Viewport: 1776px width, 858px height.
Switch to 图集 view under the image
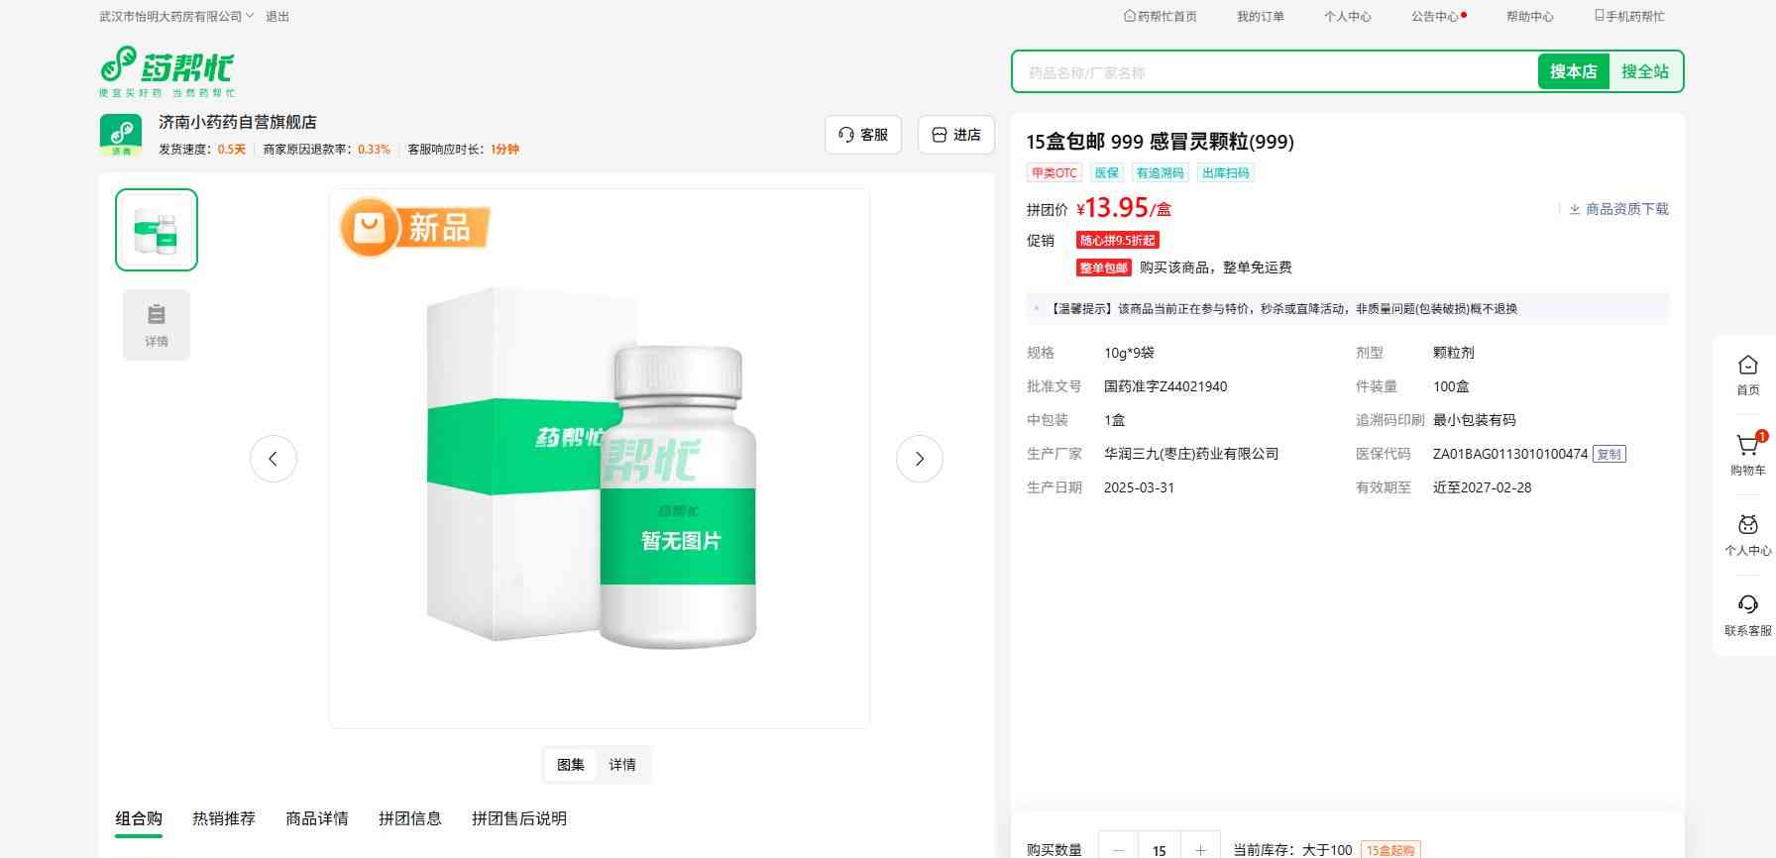[x=571, y=765]
